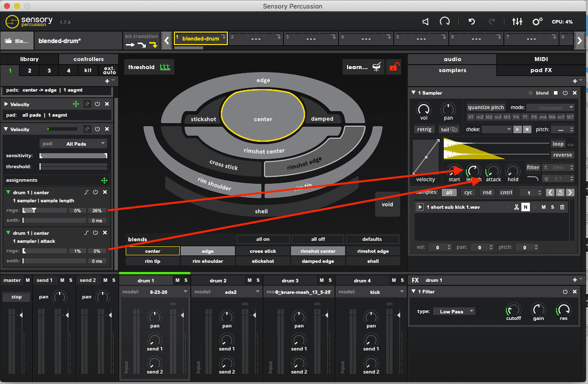Open the gear settings icon
The width and height of the screenshot is (588, 384).
pyautogui.click(x=537, y=22)
